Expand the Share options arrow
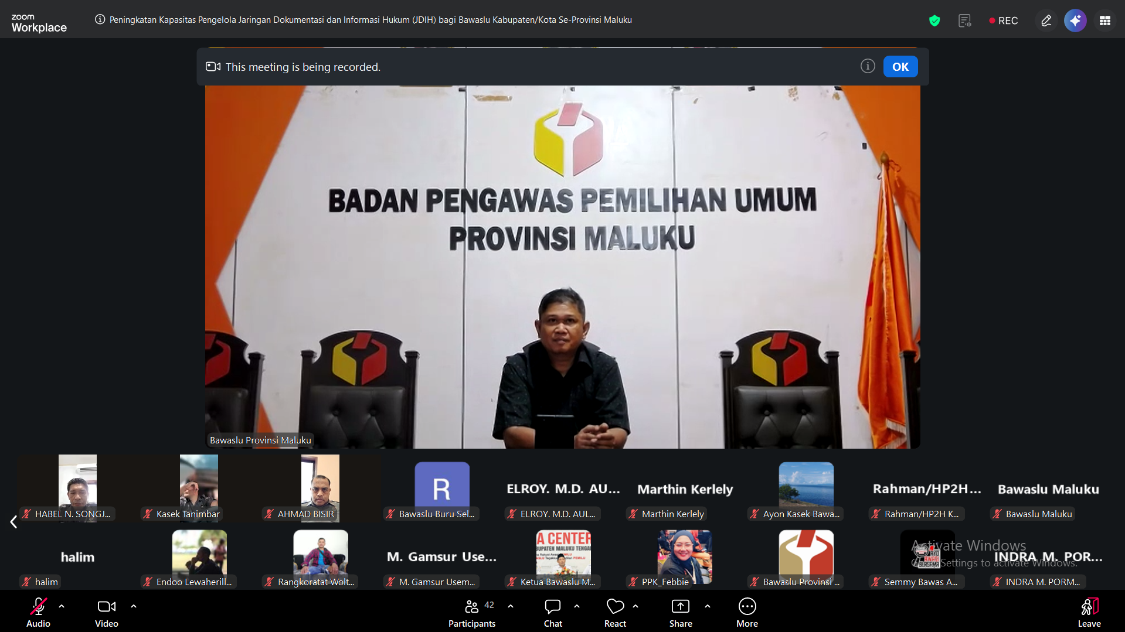 pyautogui.click(x=708, y=606)
